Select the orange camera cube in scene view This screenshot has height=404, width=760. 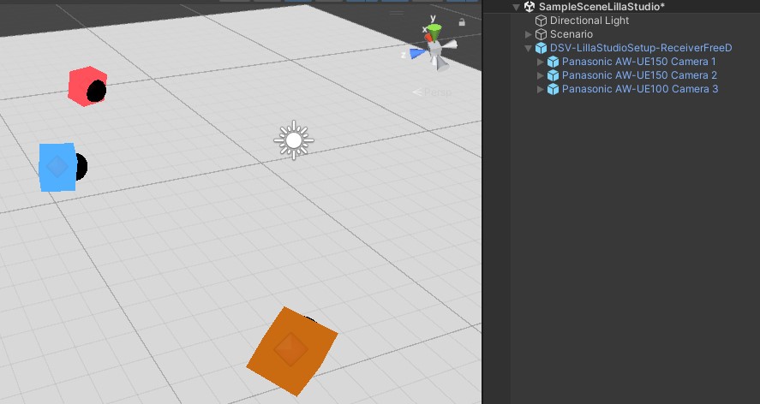(x=290, y=351)
